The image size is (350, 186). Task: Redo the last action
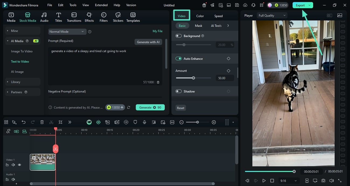pyautogui.click(x=33, y=122)
